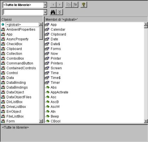Click the property icon next to Screen

coord(47,68)
